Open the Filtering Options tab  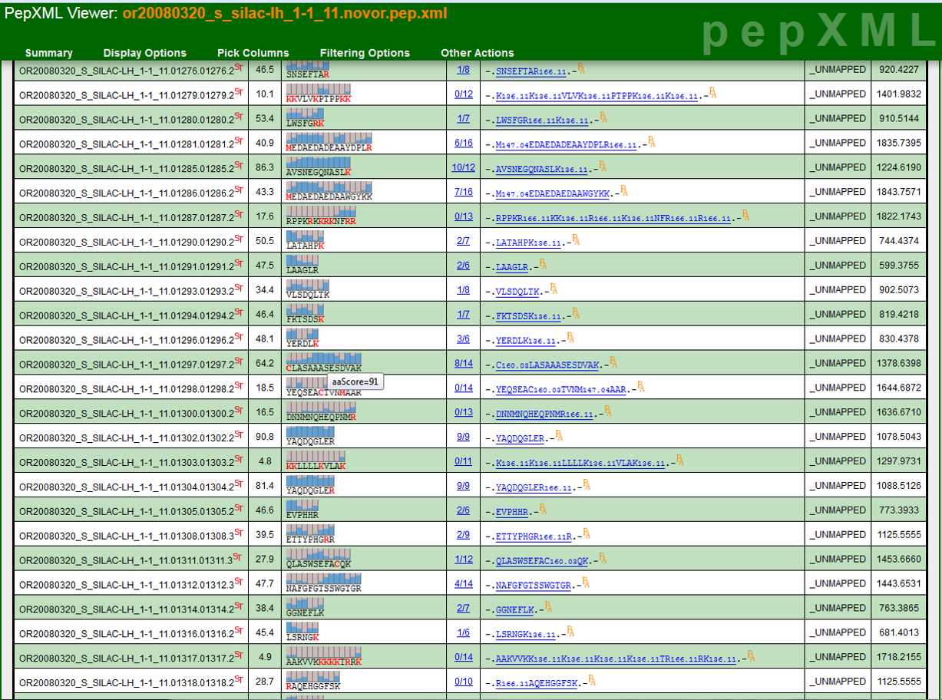(x=365, y=53)
